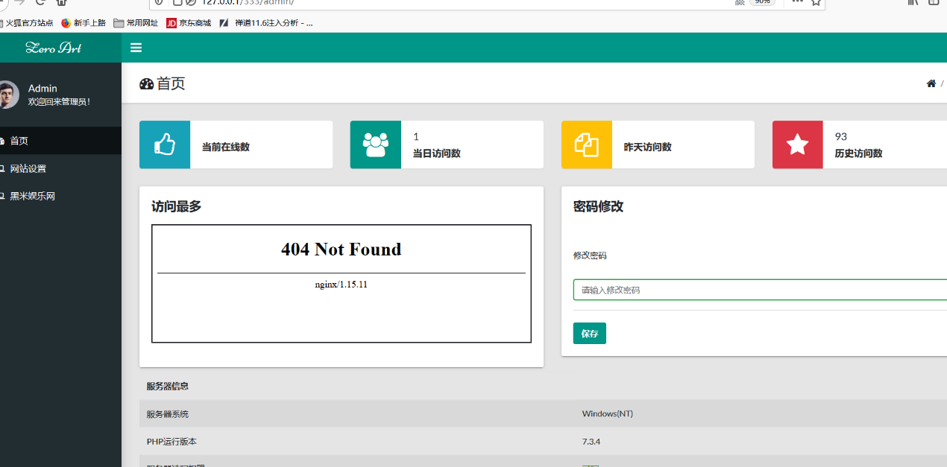Click the breadcrumb home icon
The image size is (947, 467).
point(931,83)
